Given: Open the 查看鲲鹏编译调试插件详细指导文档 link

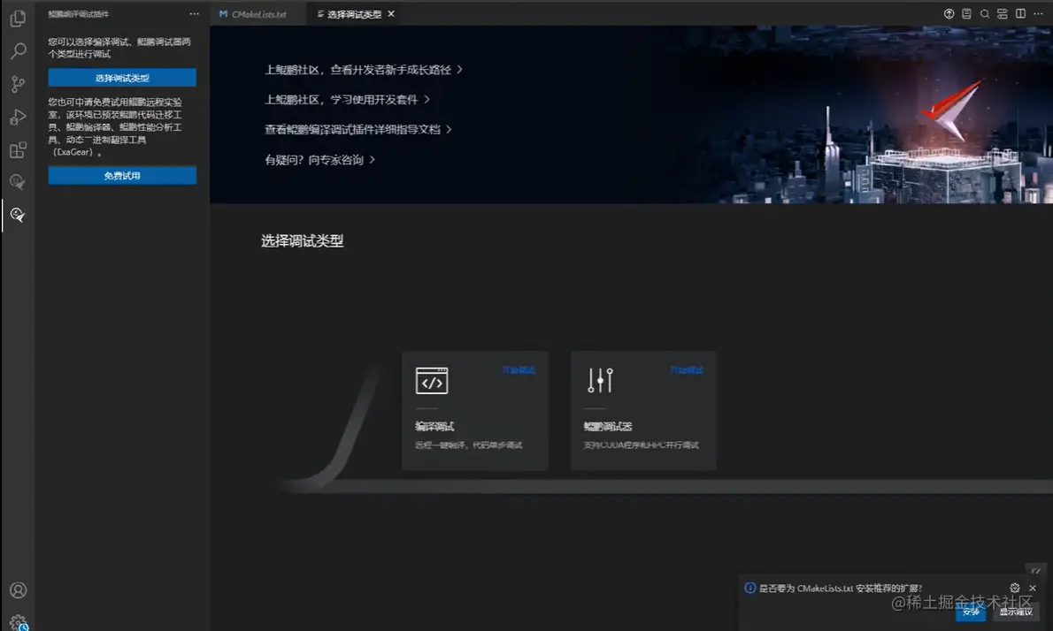Looking at the screenshot, I should click(358, 129).
